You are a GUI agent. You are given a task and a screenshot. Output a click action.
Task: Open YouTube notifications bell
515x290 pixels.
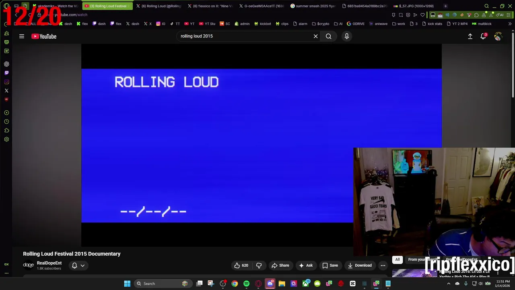tap(483, 36)
